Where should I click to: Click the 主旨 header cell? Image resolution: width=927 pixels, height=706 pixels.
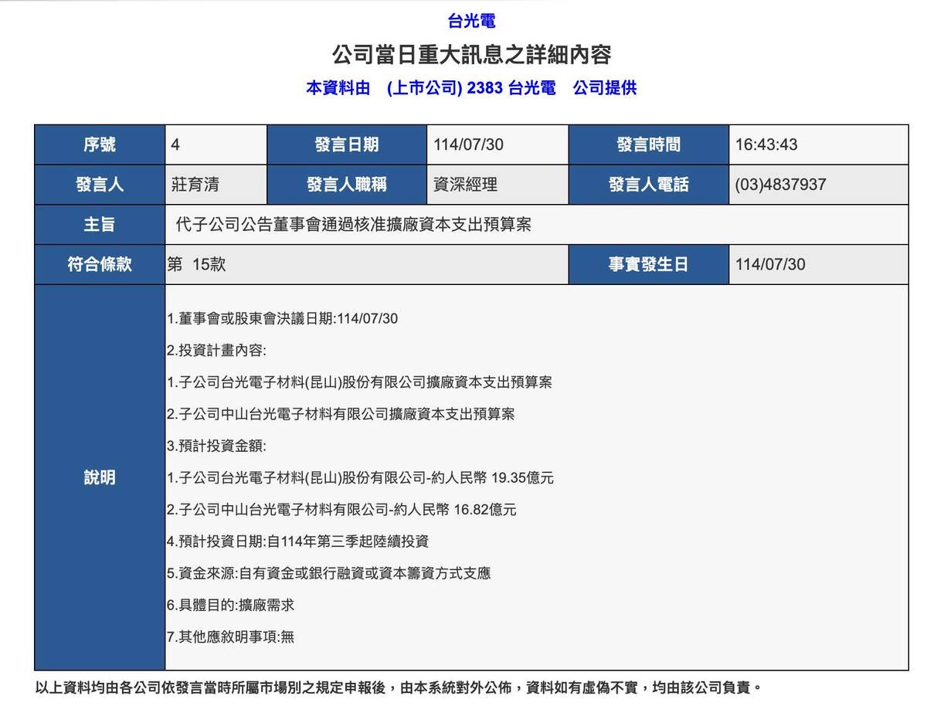click(99, 224)
